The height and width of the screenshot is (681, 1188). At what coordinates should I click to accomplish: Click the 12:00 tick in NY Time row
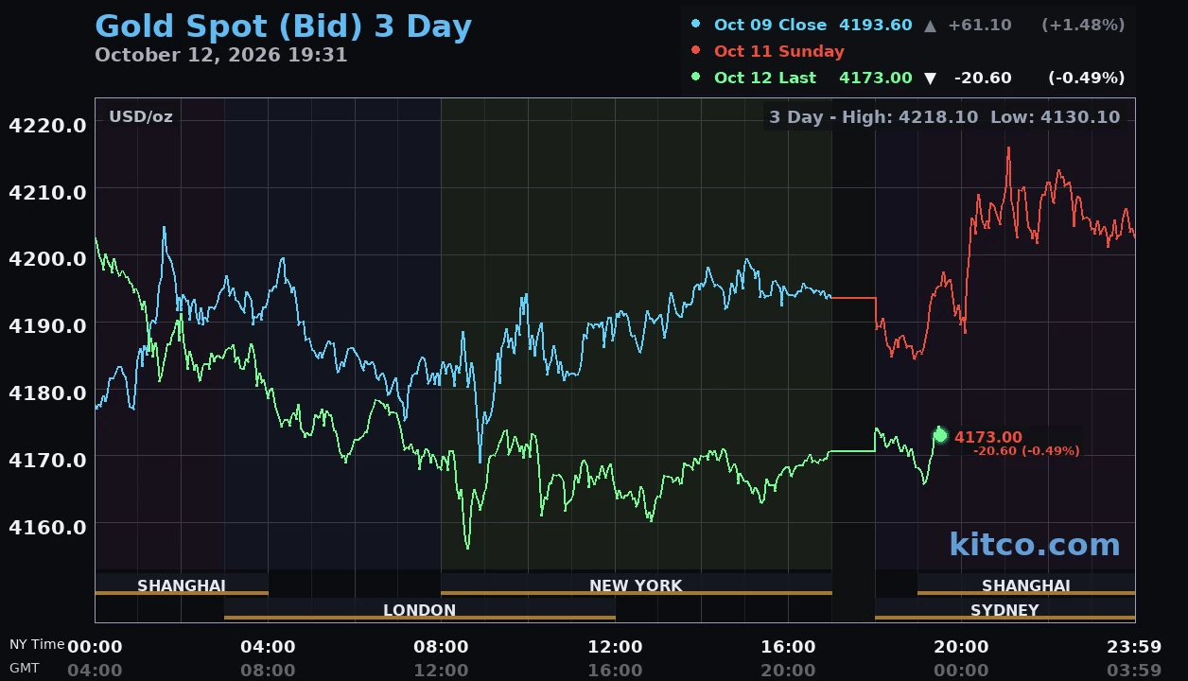pyautogui.click(x=615, y=647)
